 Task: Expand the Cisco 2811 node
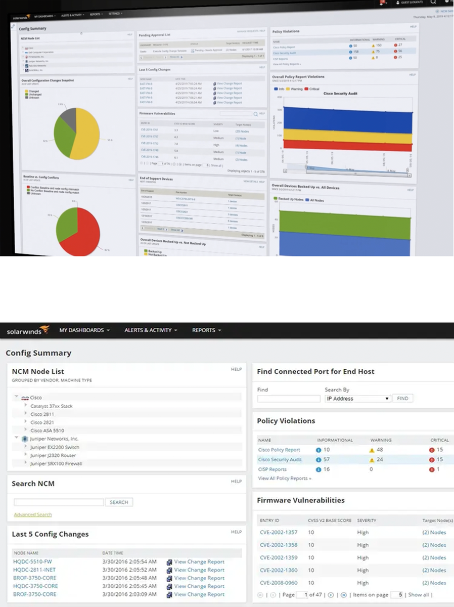tap(26, 414)
